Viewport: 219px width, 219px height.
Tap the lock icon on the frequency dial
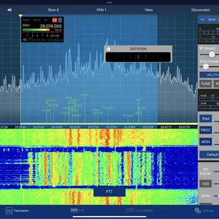tap(109, 49)
